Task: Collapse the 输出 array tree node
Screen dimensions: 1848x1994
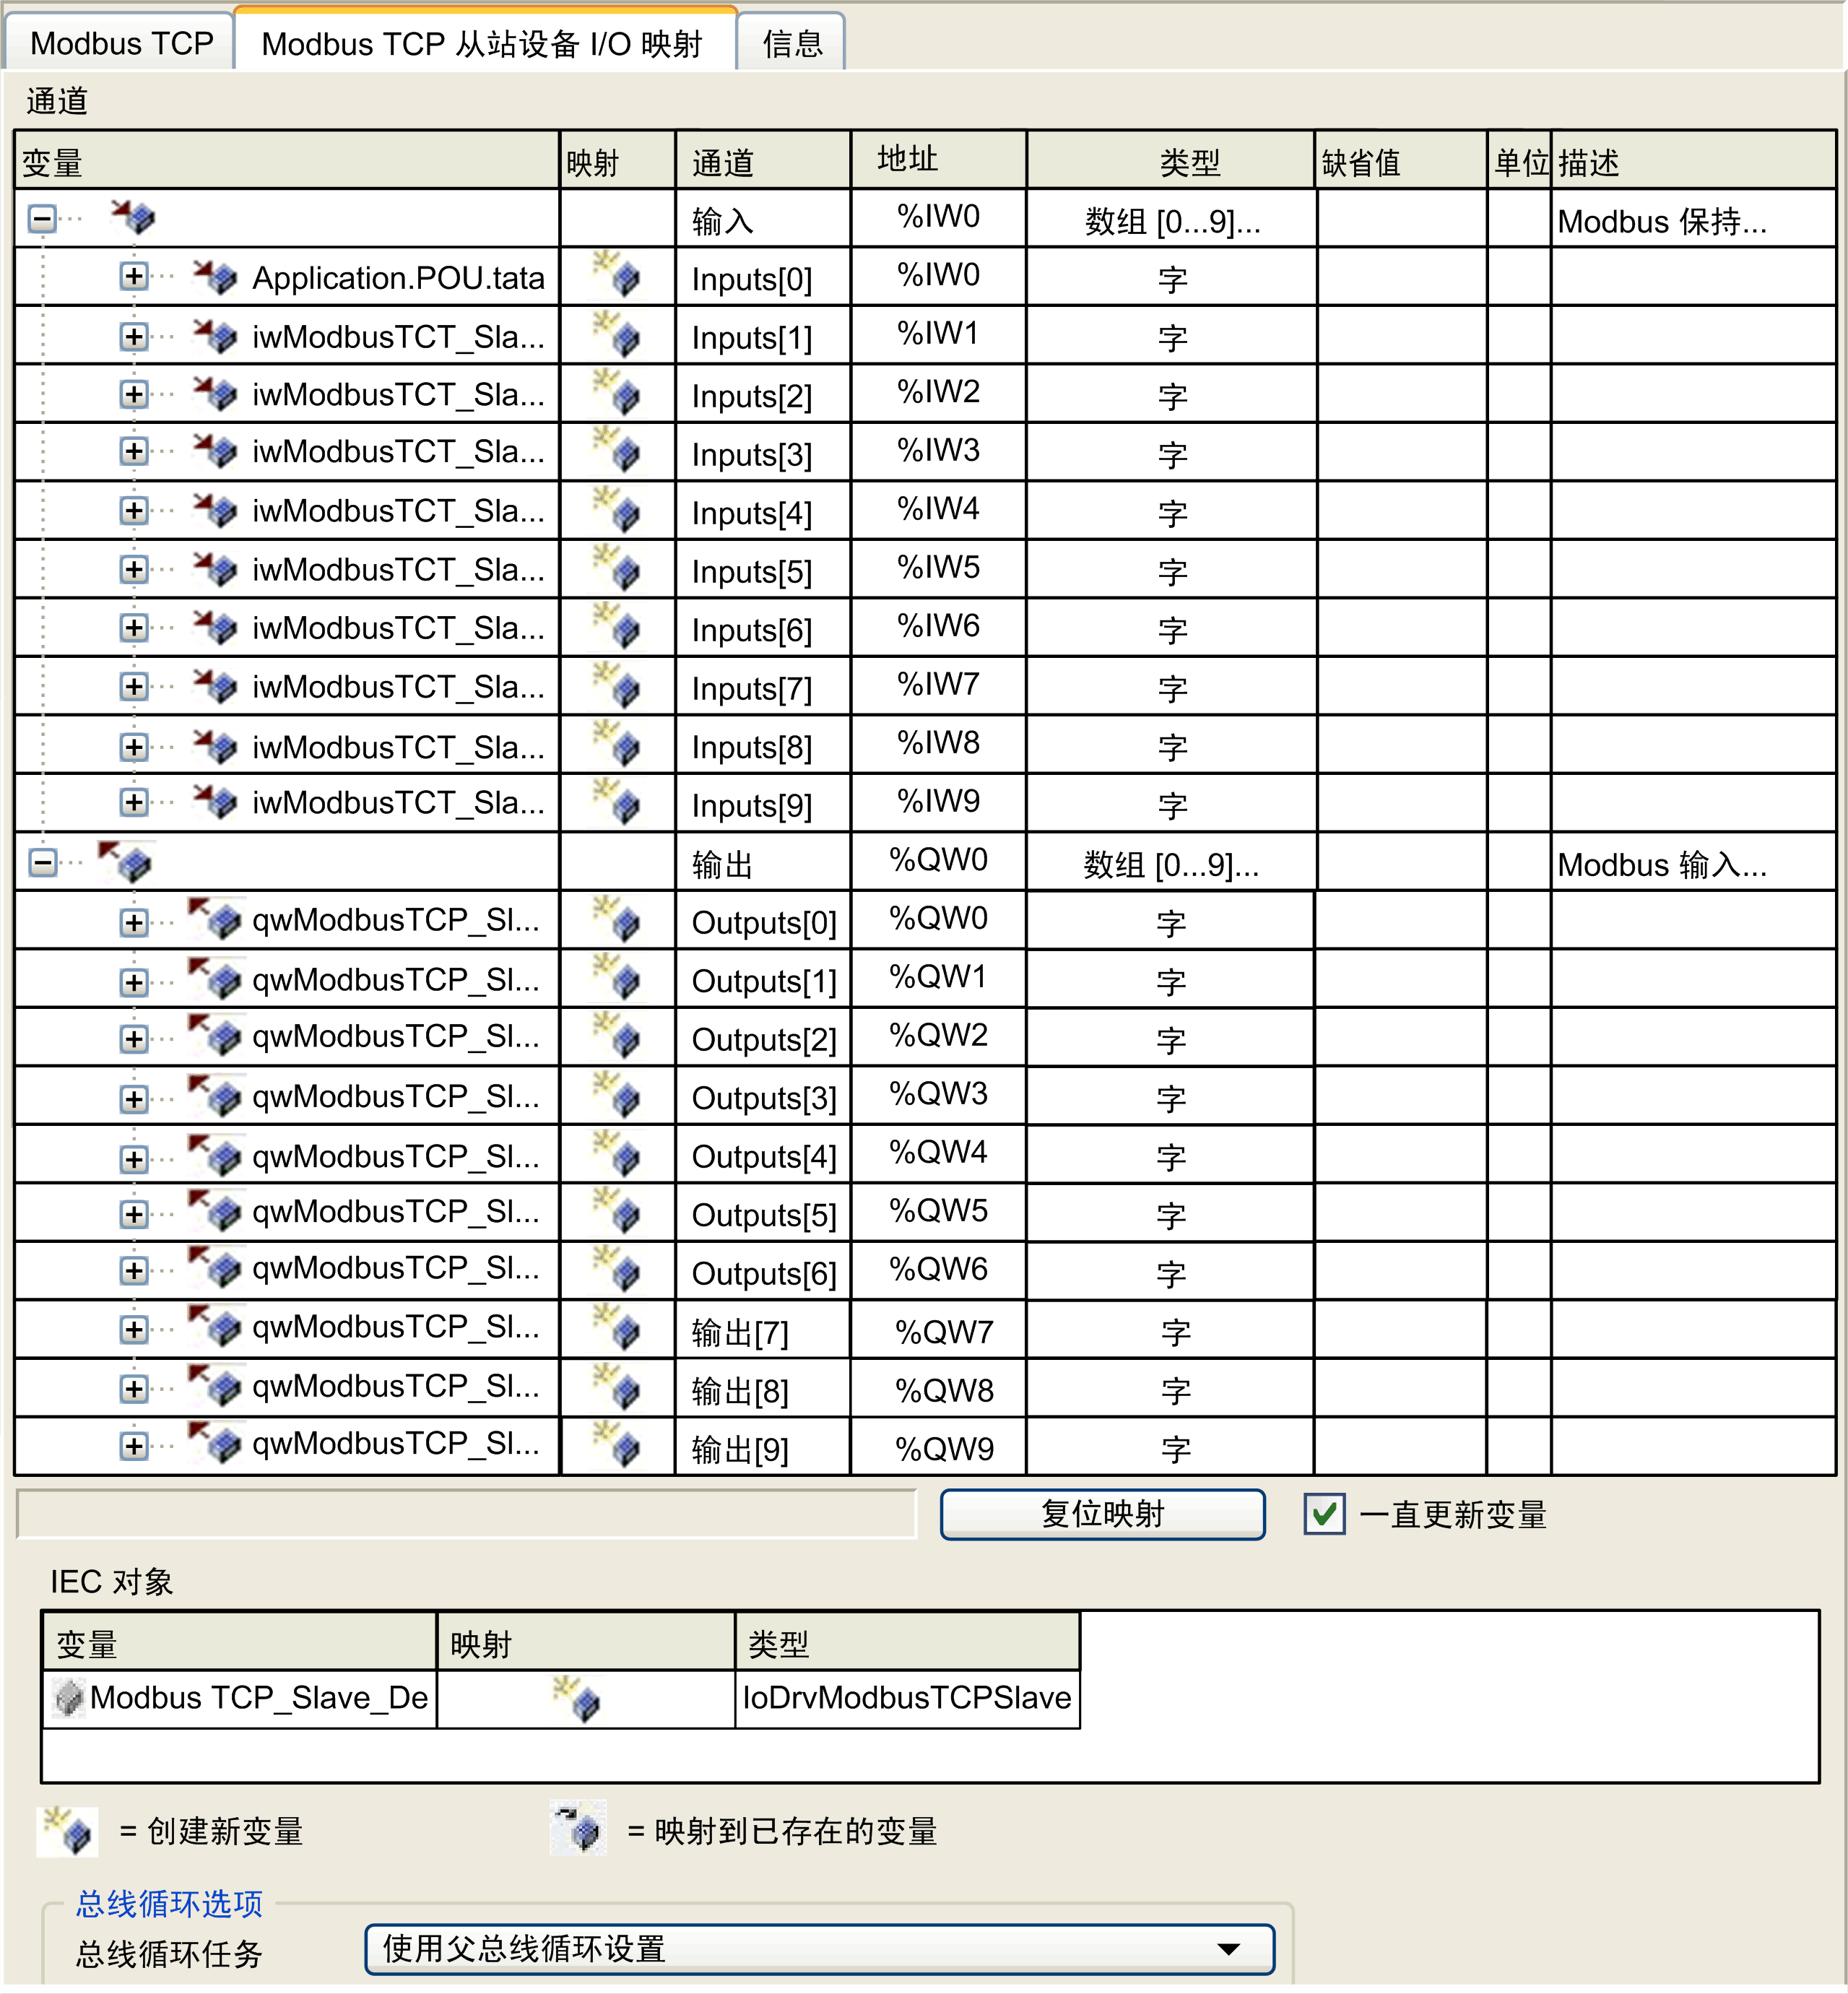Action: pyautogui.click(x=42, y=862)
